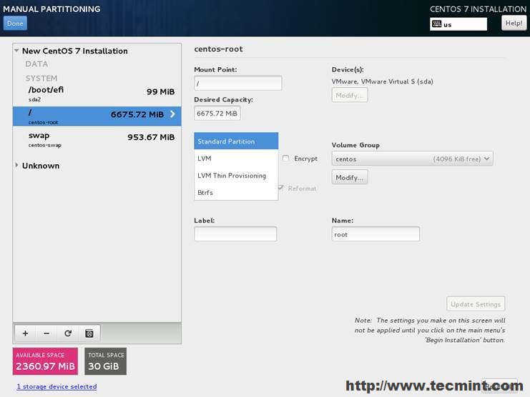The height and width of the screenshot is (397, 530).
Task: Click the SYSTEM category heading
Action: pyautogui.click(x=41, y=79)
